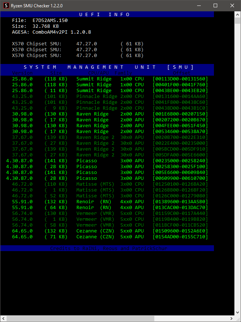Click offset [0126C000-01279080]
The height and width of the screenshot is (322, 241).
point(180,196)
